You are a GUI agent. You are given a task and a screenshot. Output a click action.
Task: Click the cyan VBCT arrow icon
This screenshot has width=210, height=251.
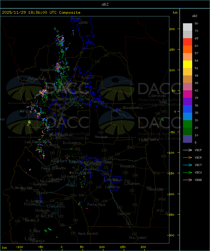coord(187,165)
